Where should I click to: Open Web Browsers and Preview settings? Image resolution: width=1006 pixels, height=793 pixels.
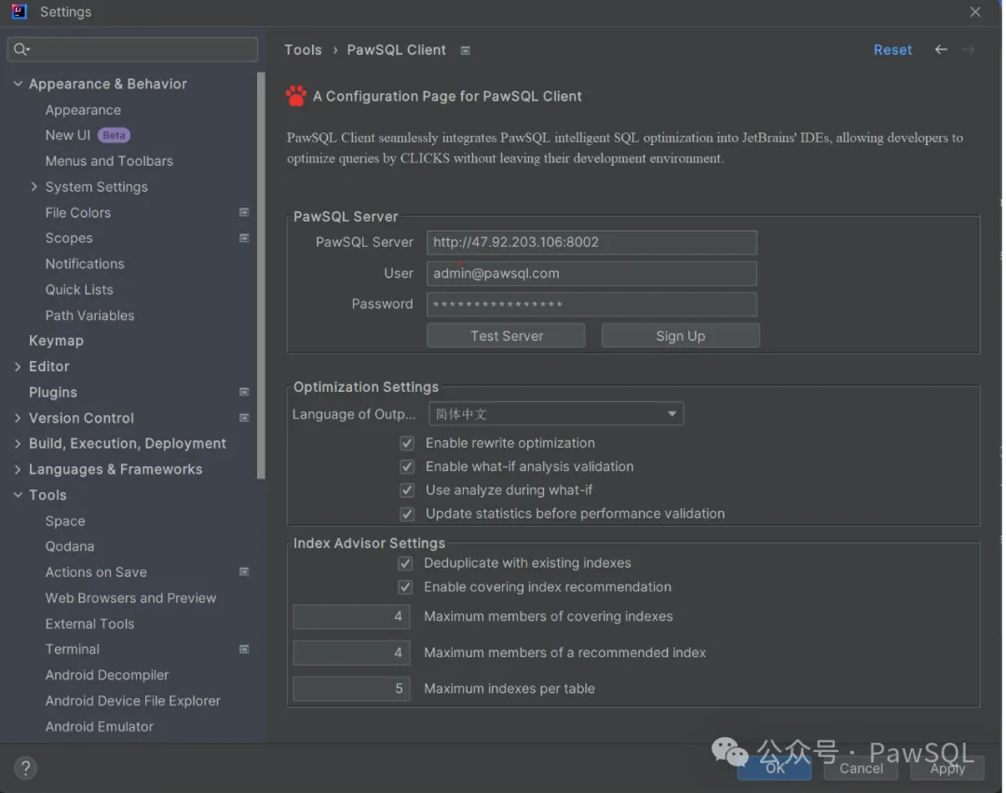point(130,598)
